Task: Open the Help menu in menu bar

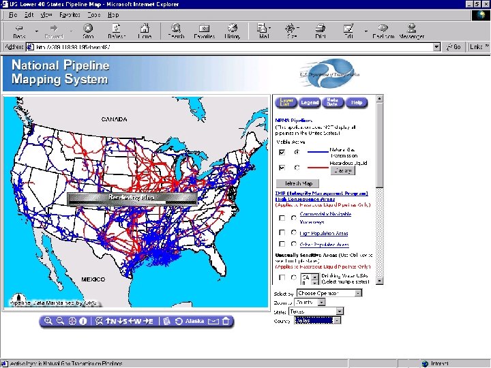Action: [113, 15]
